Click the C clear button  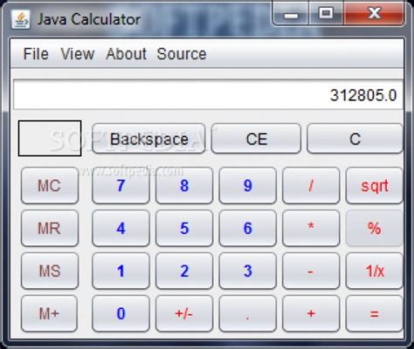(x=355, y=139)
